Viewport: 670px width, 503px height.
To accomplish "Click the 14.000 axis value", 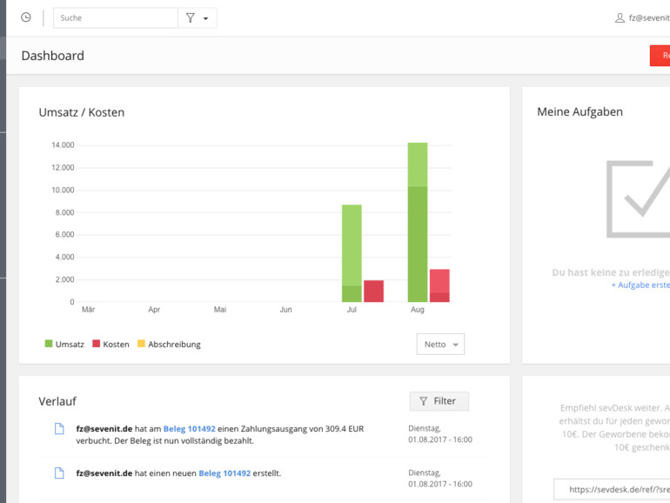I will coord(63,145).
